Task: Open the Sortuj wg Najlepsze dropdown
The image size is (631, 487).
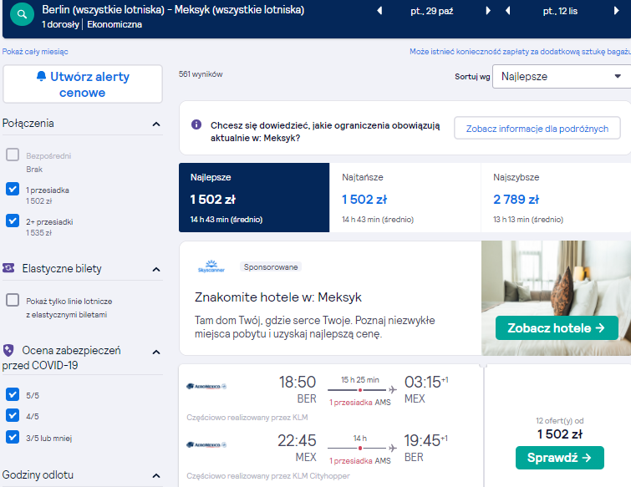Action: click(562, 76)
